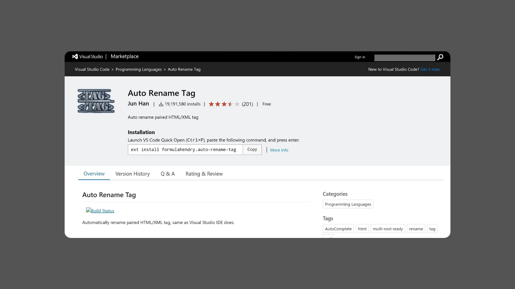Click the (201) review count
The image size is (515, 289).
(248, 104)
